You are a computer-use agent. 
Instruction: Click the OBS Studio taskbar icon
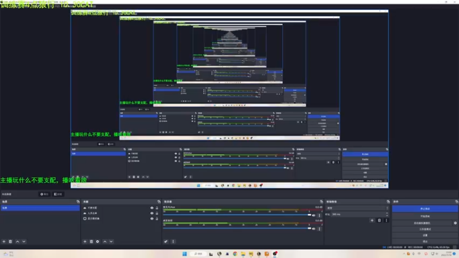275,253
